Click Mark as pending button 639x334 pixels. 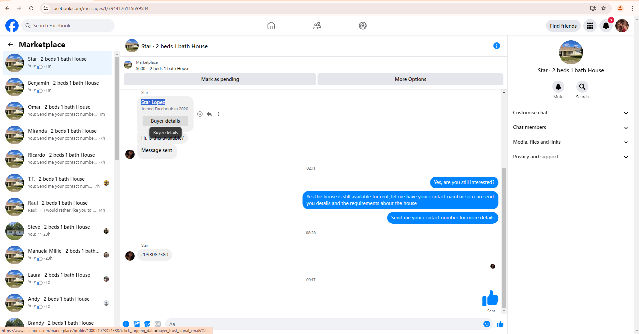[x=220, y=79]
